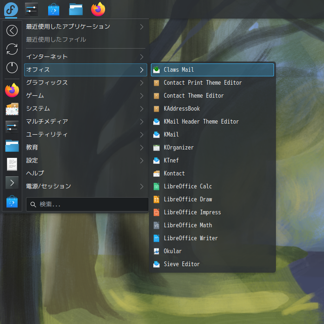Screen dimensions: 324x324
Task: Open the 設定 category
Action: [86, 161]
